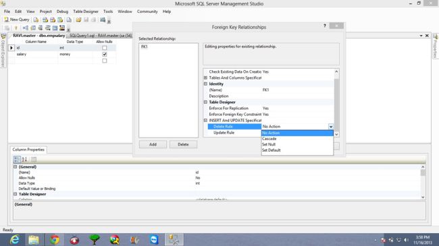Click Add button in Foreign Key dialog
This screenshot has width=439, height=246.
pyautogui.click(x=153, y=144)
